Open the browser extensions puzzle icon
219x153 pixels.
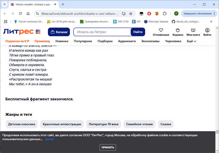[x=165, y=13]
